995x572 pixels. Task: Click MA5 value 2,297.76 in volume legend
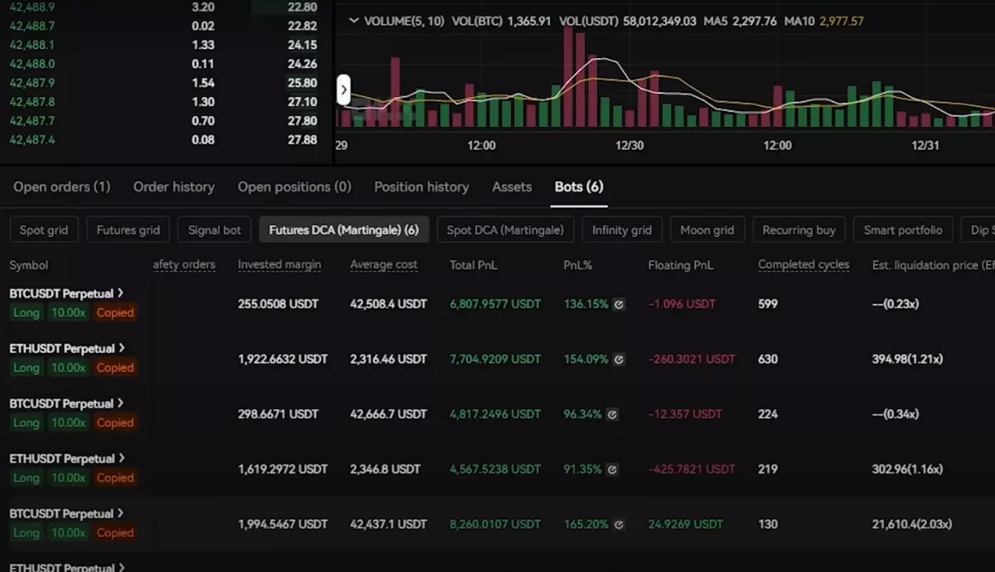pos(754,21)
